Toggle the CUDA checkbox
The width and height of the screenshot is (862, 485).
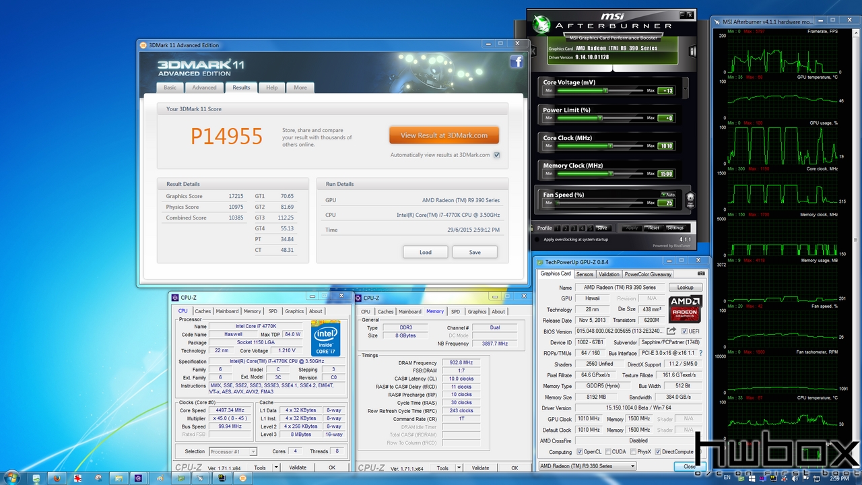click(608, 452)
